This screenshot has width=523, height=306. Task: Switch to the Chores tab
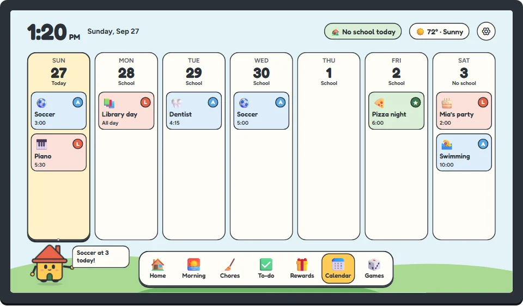tap(230, 268)
